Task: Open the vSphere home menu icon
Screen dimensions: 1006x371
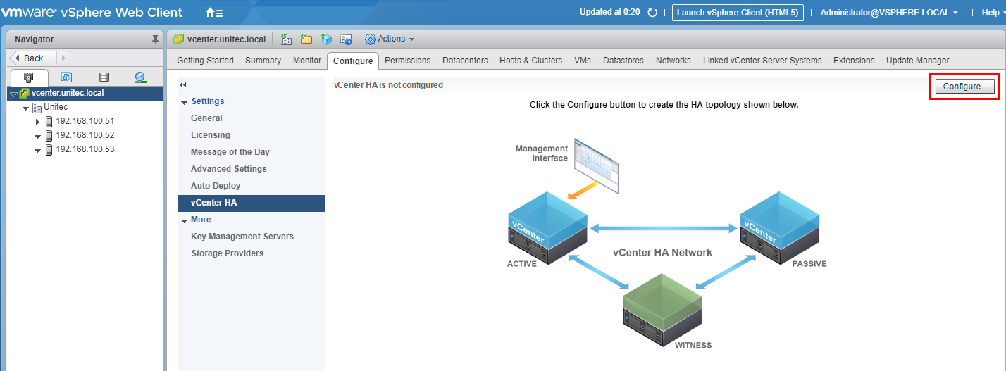Action: (x=214, y=13)
